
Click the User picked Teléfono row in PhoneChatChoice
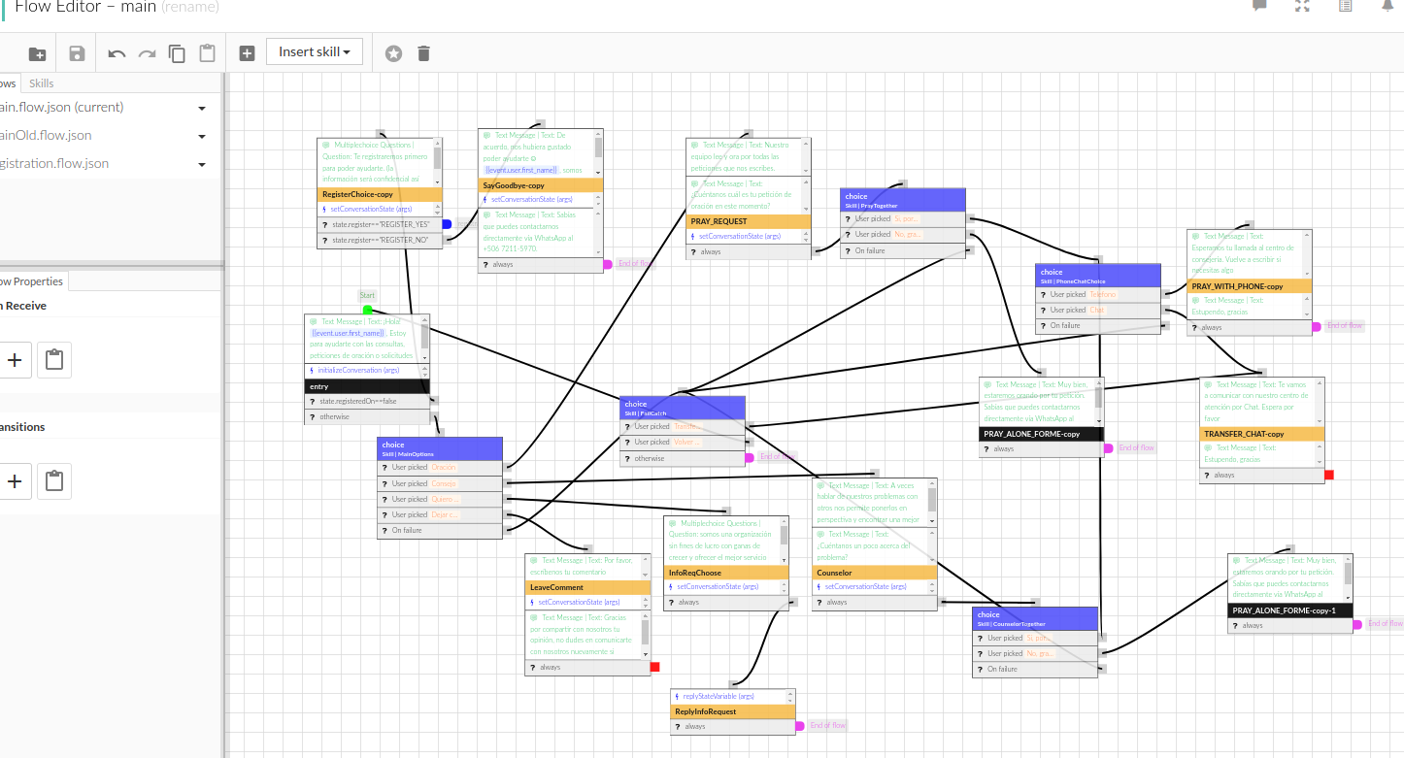[x=1098, y=294]
